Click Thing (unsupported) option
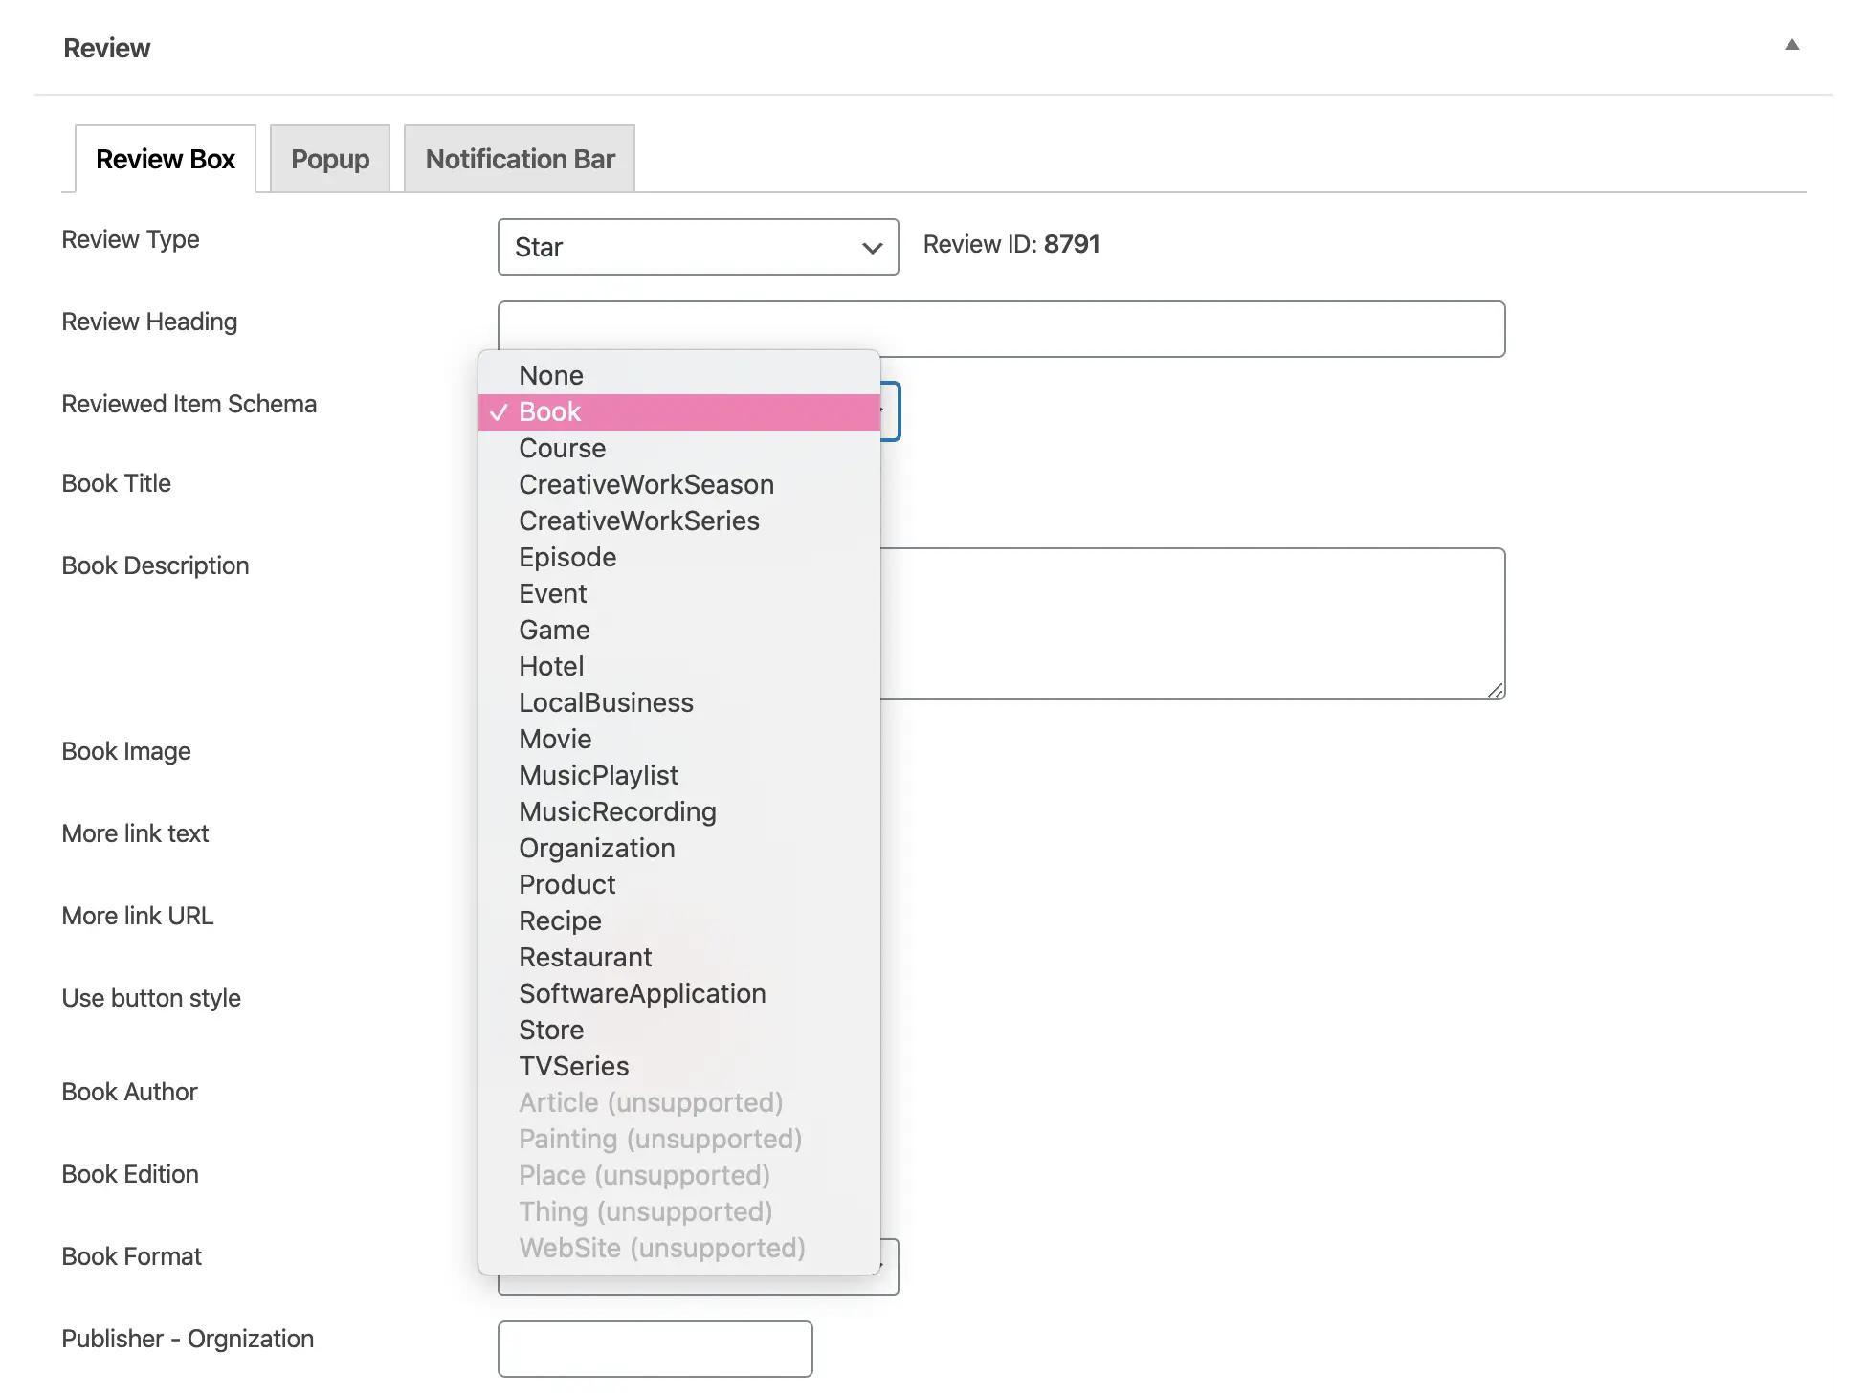The height and width of the screenshot is (1397, 1866). [x=678, y=1211]
